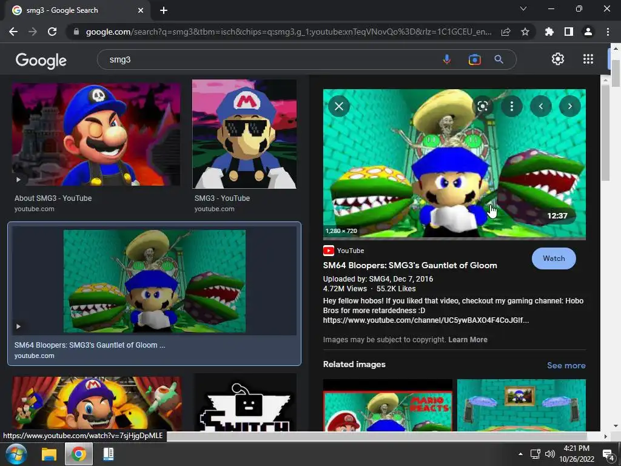The height and width of the screenshot is (466, 621).
Task: Open the network tray icon
Action: coord(535,454)
